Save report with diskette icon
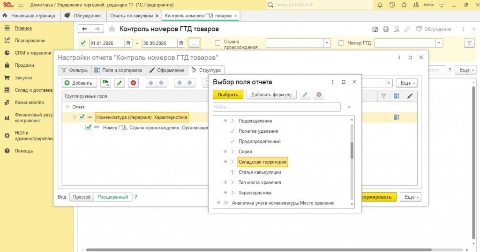Image resolution: width=480 pixels, height=252 pixels. click(375, 29)
